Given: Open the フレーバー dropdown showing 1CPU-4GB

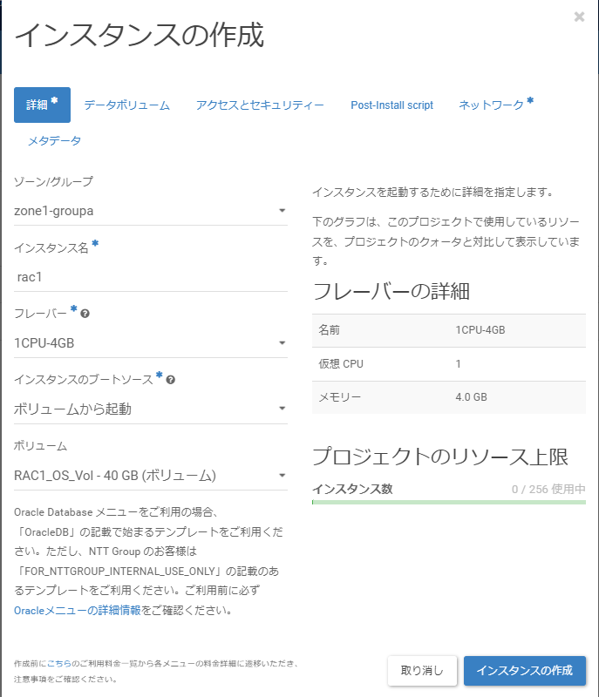Looking at the screenshot, I should point(151,343).
